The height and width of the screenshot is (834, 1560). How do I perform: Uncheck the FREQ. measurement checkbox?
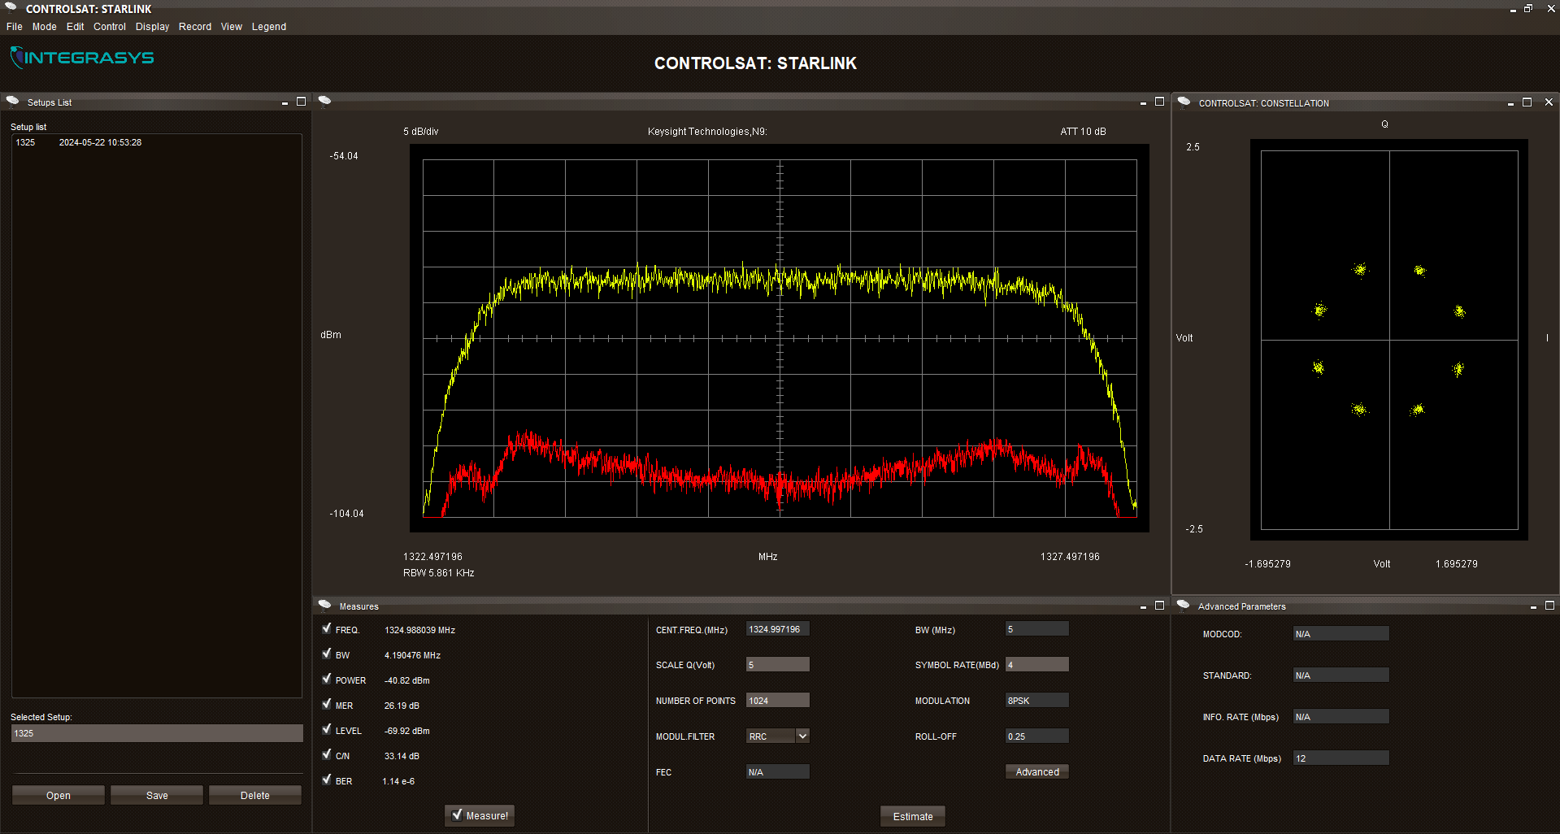tap(327, 628)
